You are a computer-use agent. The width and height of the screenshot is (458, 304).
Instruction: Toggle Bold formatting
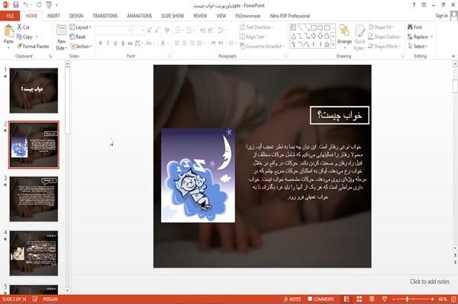(100, 43)
